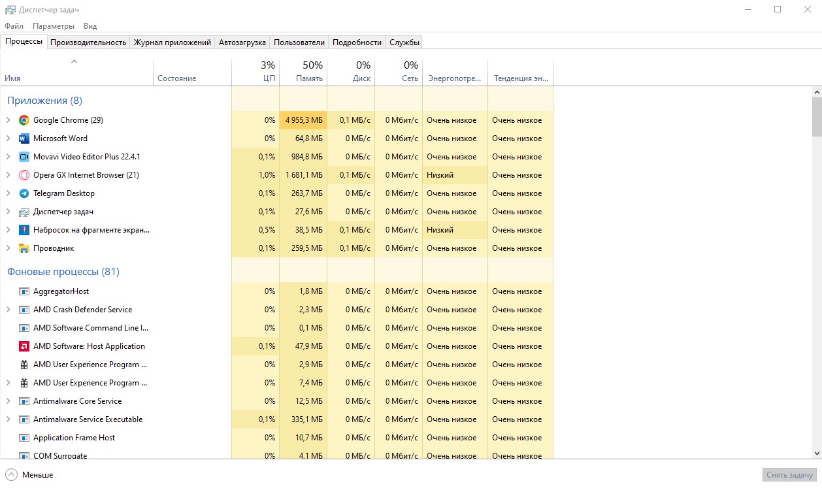
Task: Sort processes by the Память column header
Action: (303, 72)
